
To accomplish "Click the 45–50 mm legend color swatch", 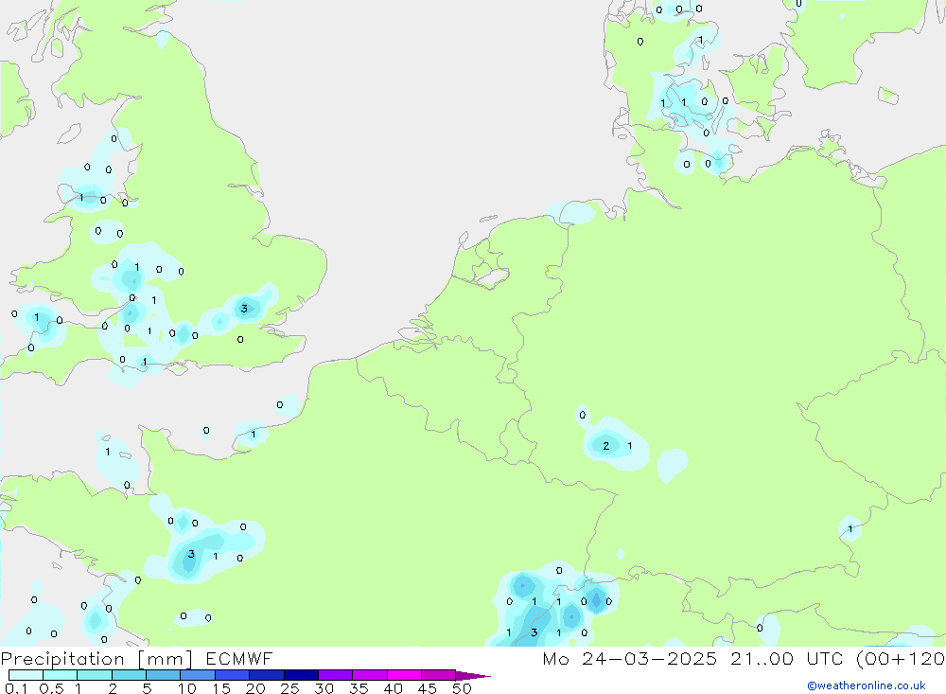I will click(439, 675).
